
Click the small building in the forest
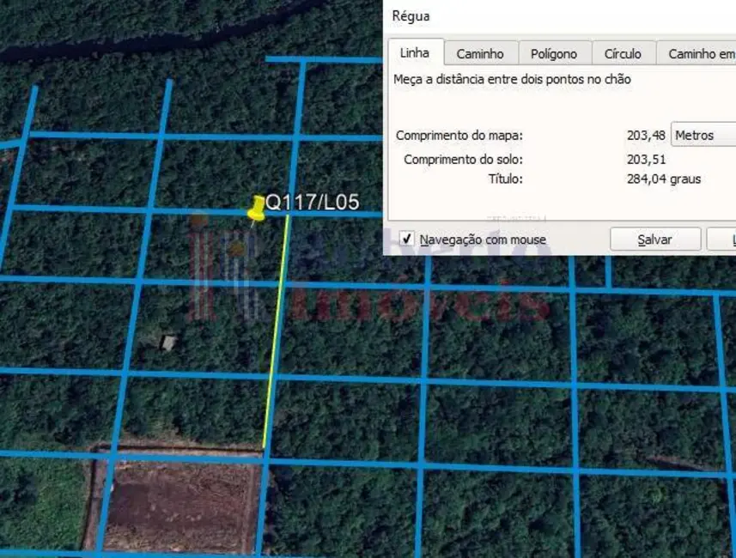click(x=167, y=343)
